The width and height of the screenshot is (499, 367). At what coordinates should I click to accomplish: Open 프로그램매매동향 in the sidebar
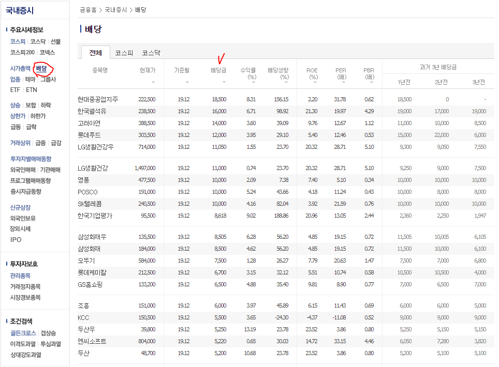30,181
